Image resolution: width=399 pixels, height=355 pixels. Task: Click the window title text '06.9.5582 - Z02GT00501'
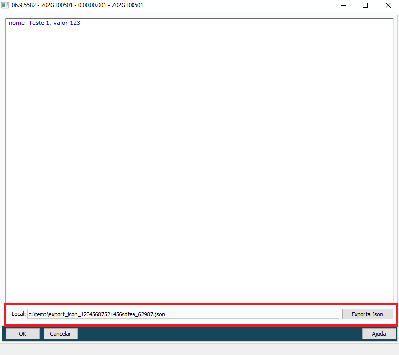[42, 5]
